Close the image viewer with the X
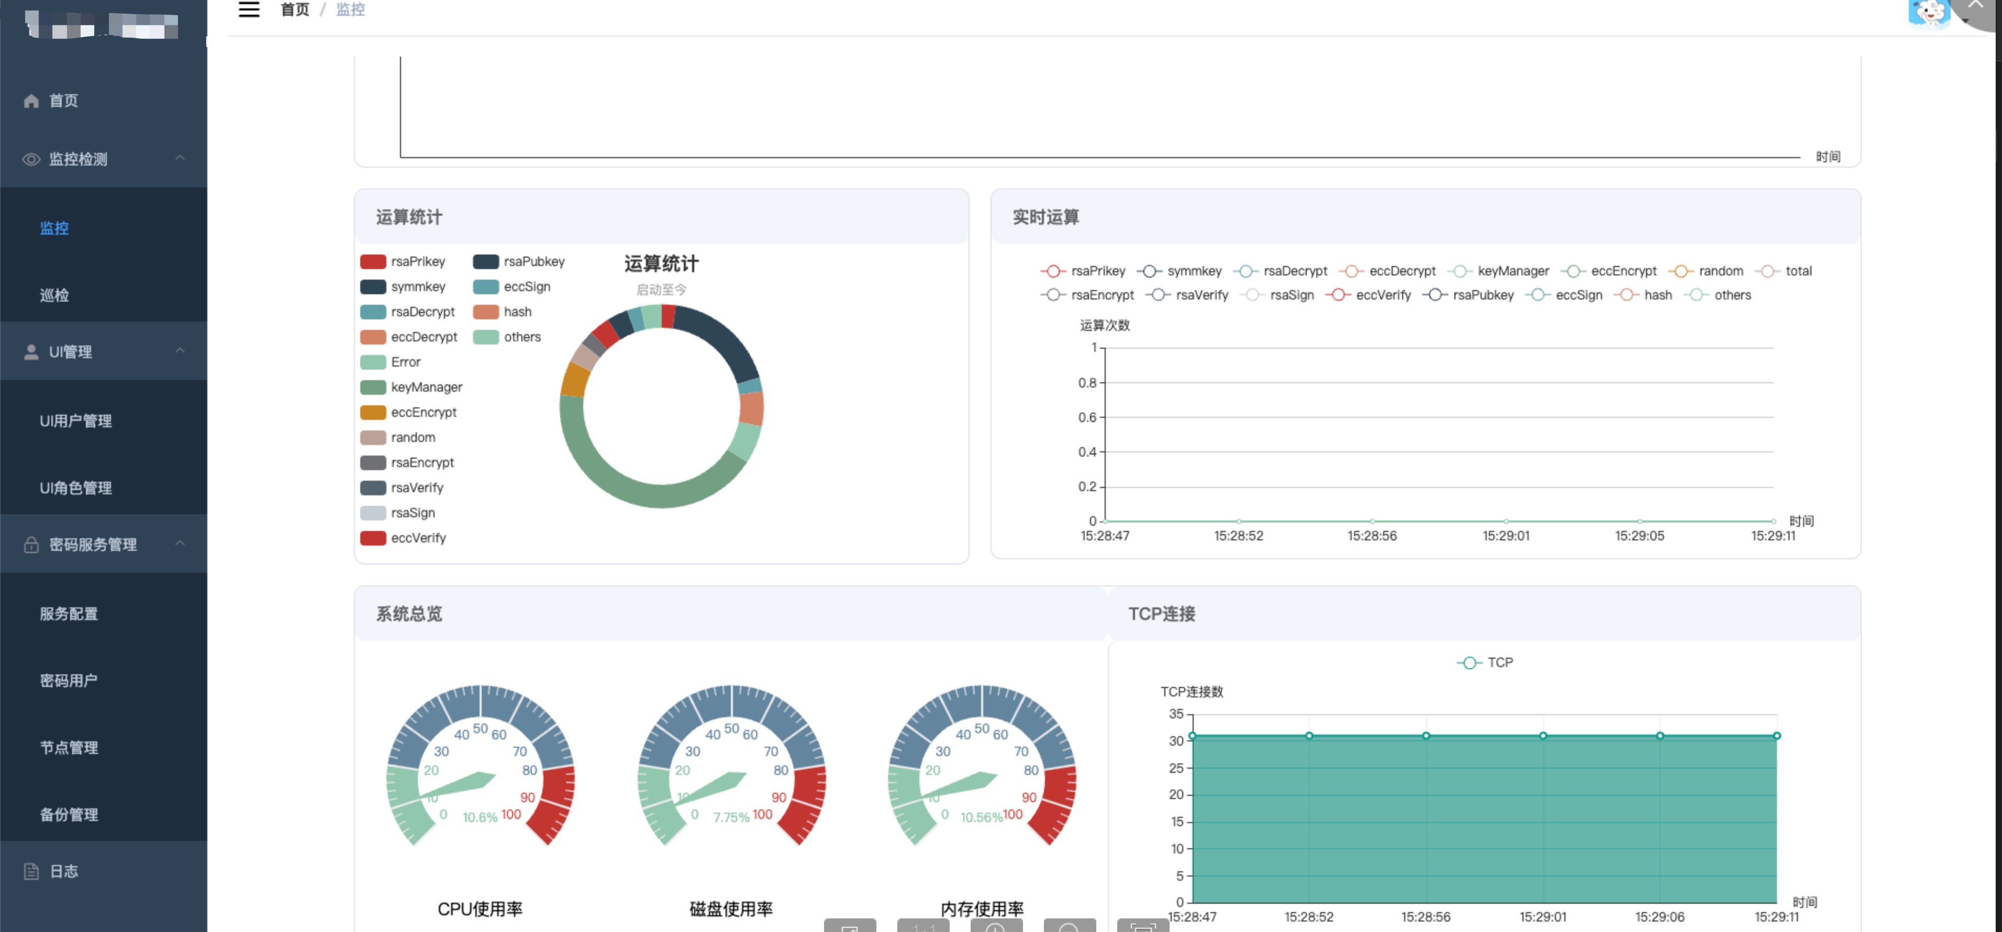The height and width of the screenshot is (932, 2002). coord(1976,6)
